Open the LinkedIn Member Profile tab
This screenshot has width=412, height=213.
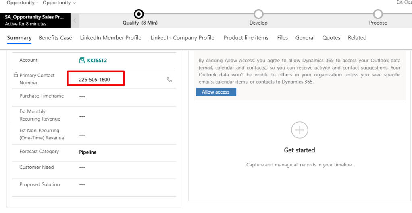110,38
